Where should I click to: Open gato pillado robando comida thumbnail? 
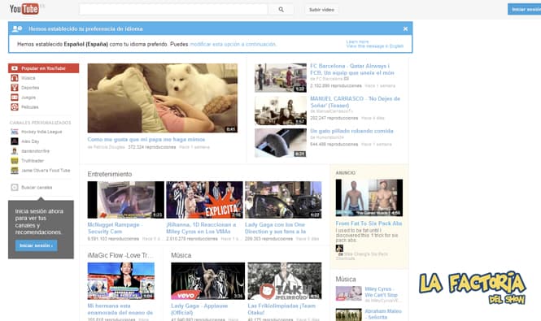point(281,143)
